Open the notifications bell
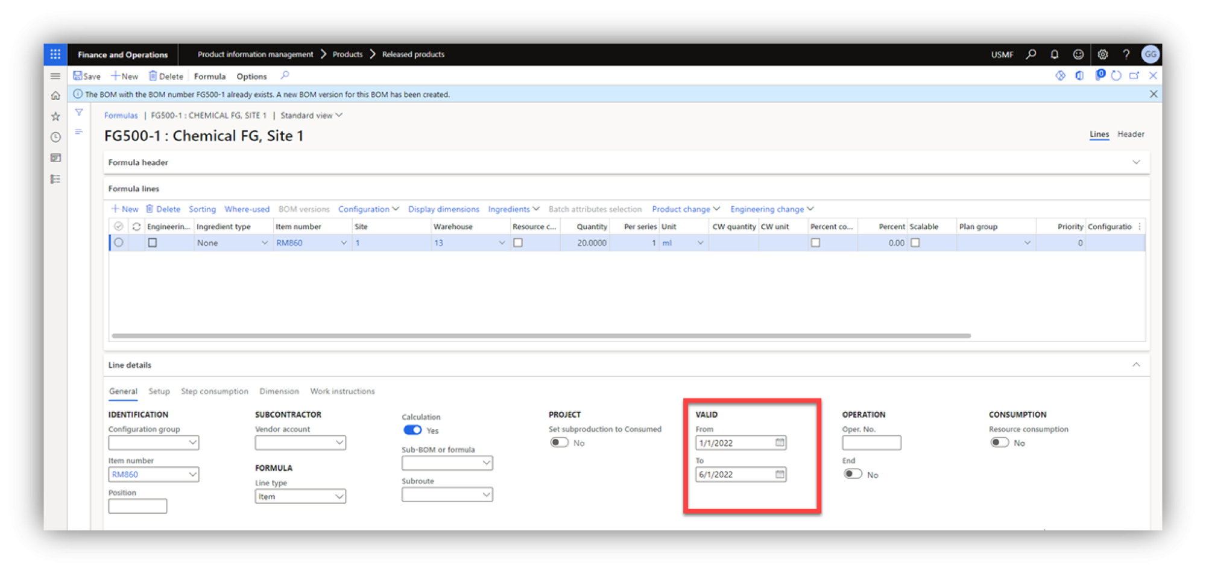This screenshot has width=1206, height=574. (1054, 54)
